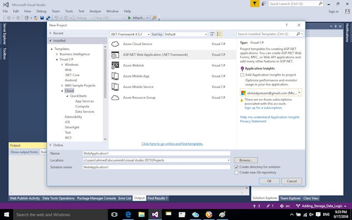Open the Privacy Statement link
352x220 pixels.
[x=253, y=122]
